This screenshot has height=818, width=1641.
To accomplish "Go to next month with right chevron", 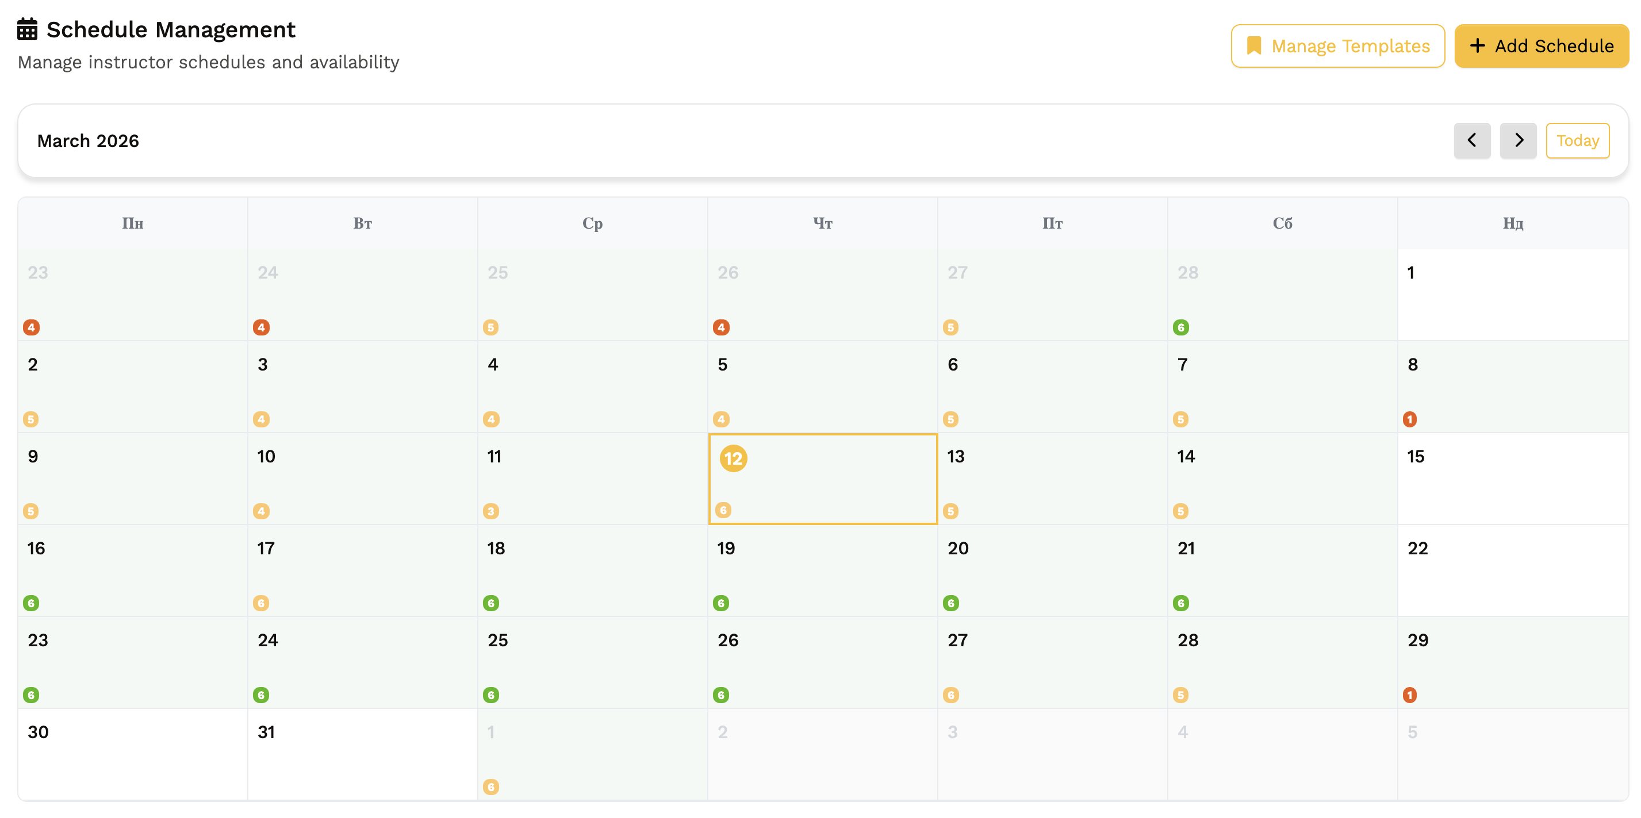I will click(x=1518, y=140).
